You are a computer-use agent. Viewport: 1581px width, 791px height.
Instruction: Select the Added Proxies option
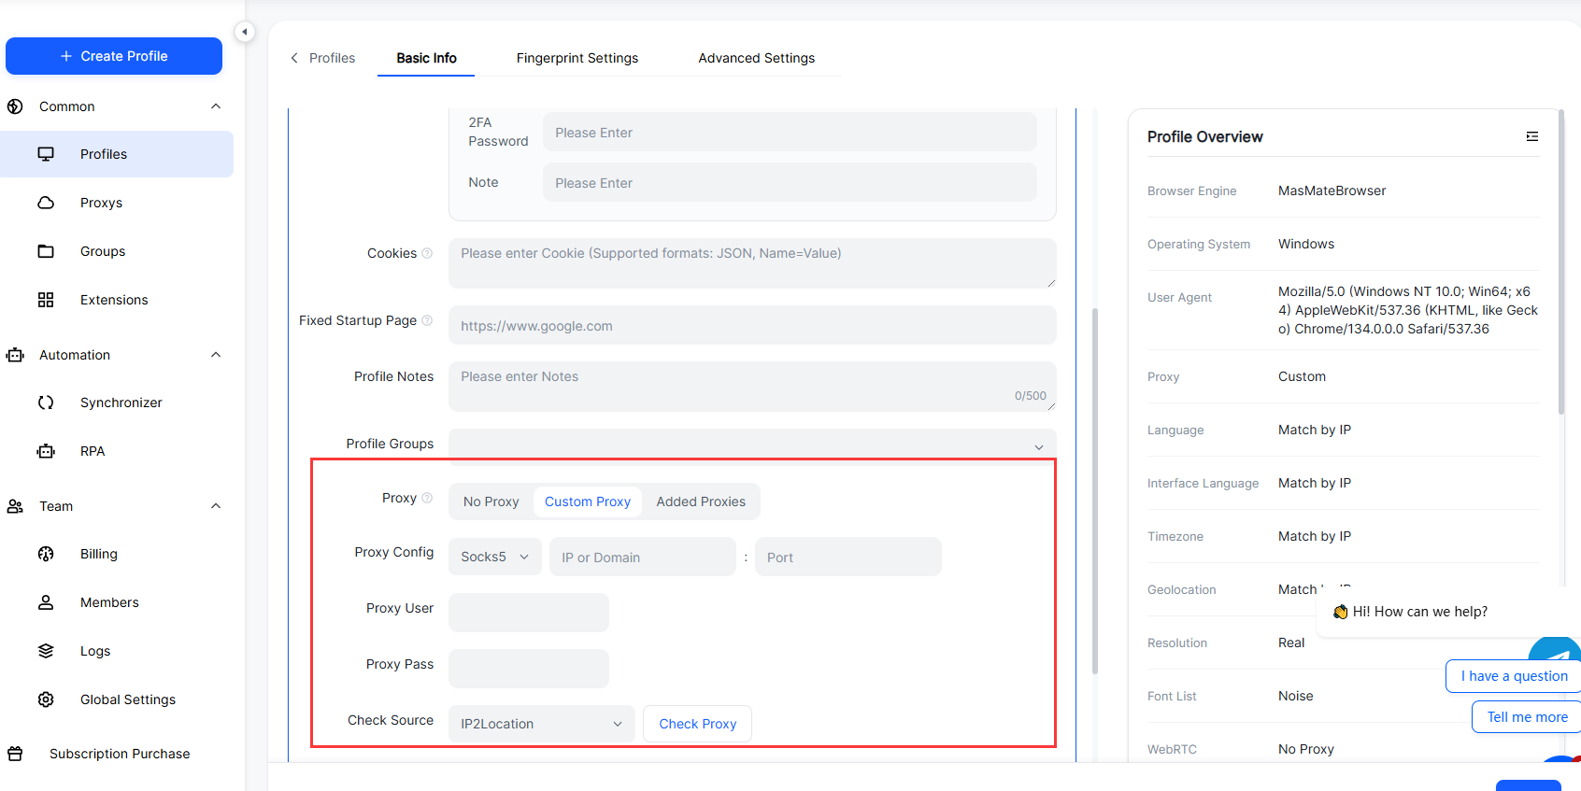[701, 501]
